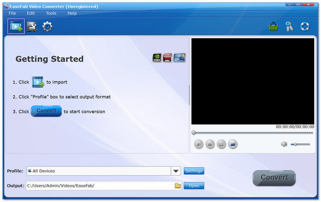Click the Getting Started heading
The height and width of the screenshot is (202, 321).
pyautogui.click(x=50, y=59)
